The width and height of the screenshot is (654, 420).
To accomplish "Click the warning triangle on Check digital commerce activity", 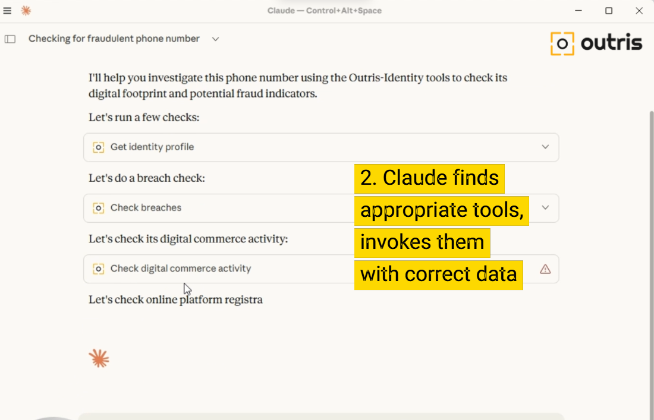I will point(545,269).
